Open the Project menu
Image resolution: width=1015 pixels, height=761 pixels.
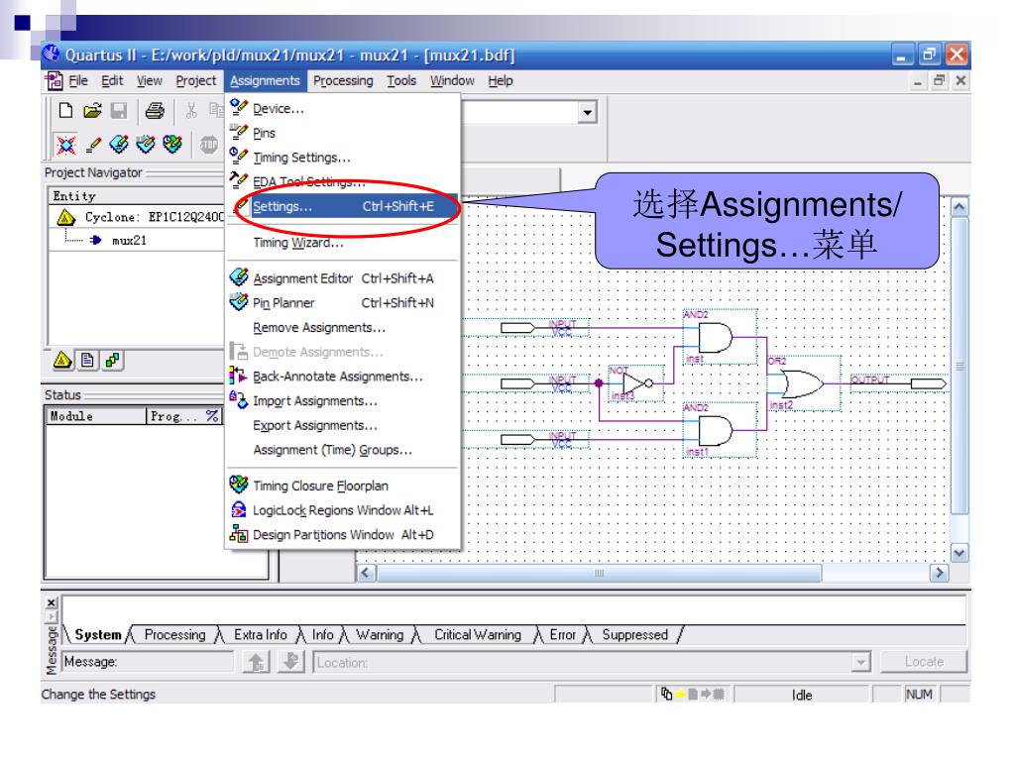click(196, 81)
